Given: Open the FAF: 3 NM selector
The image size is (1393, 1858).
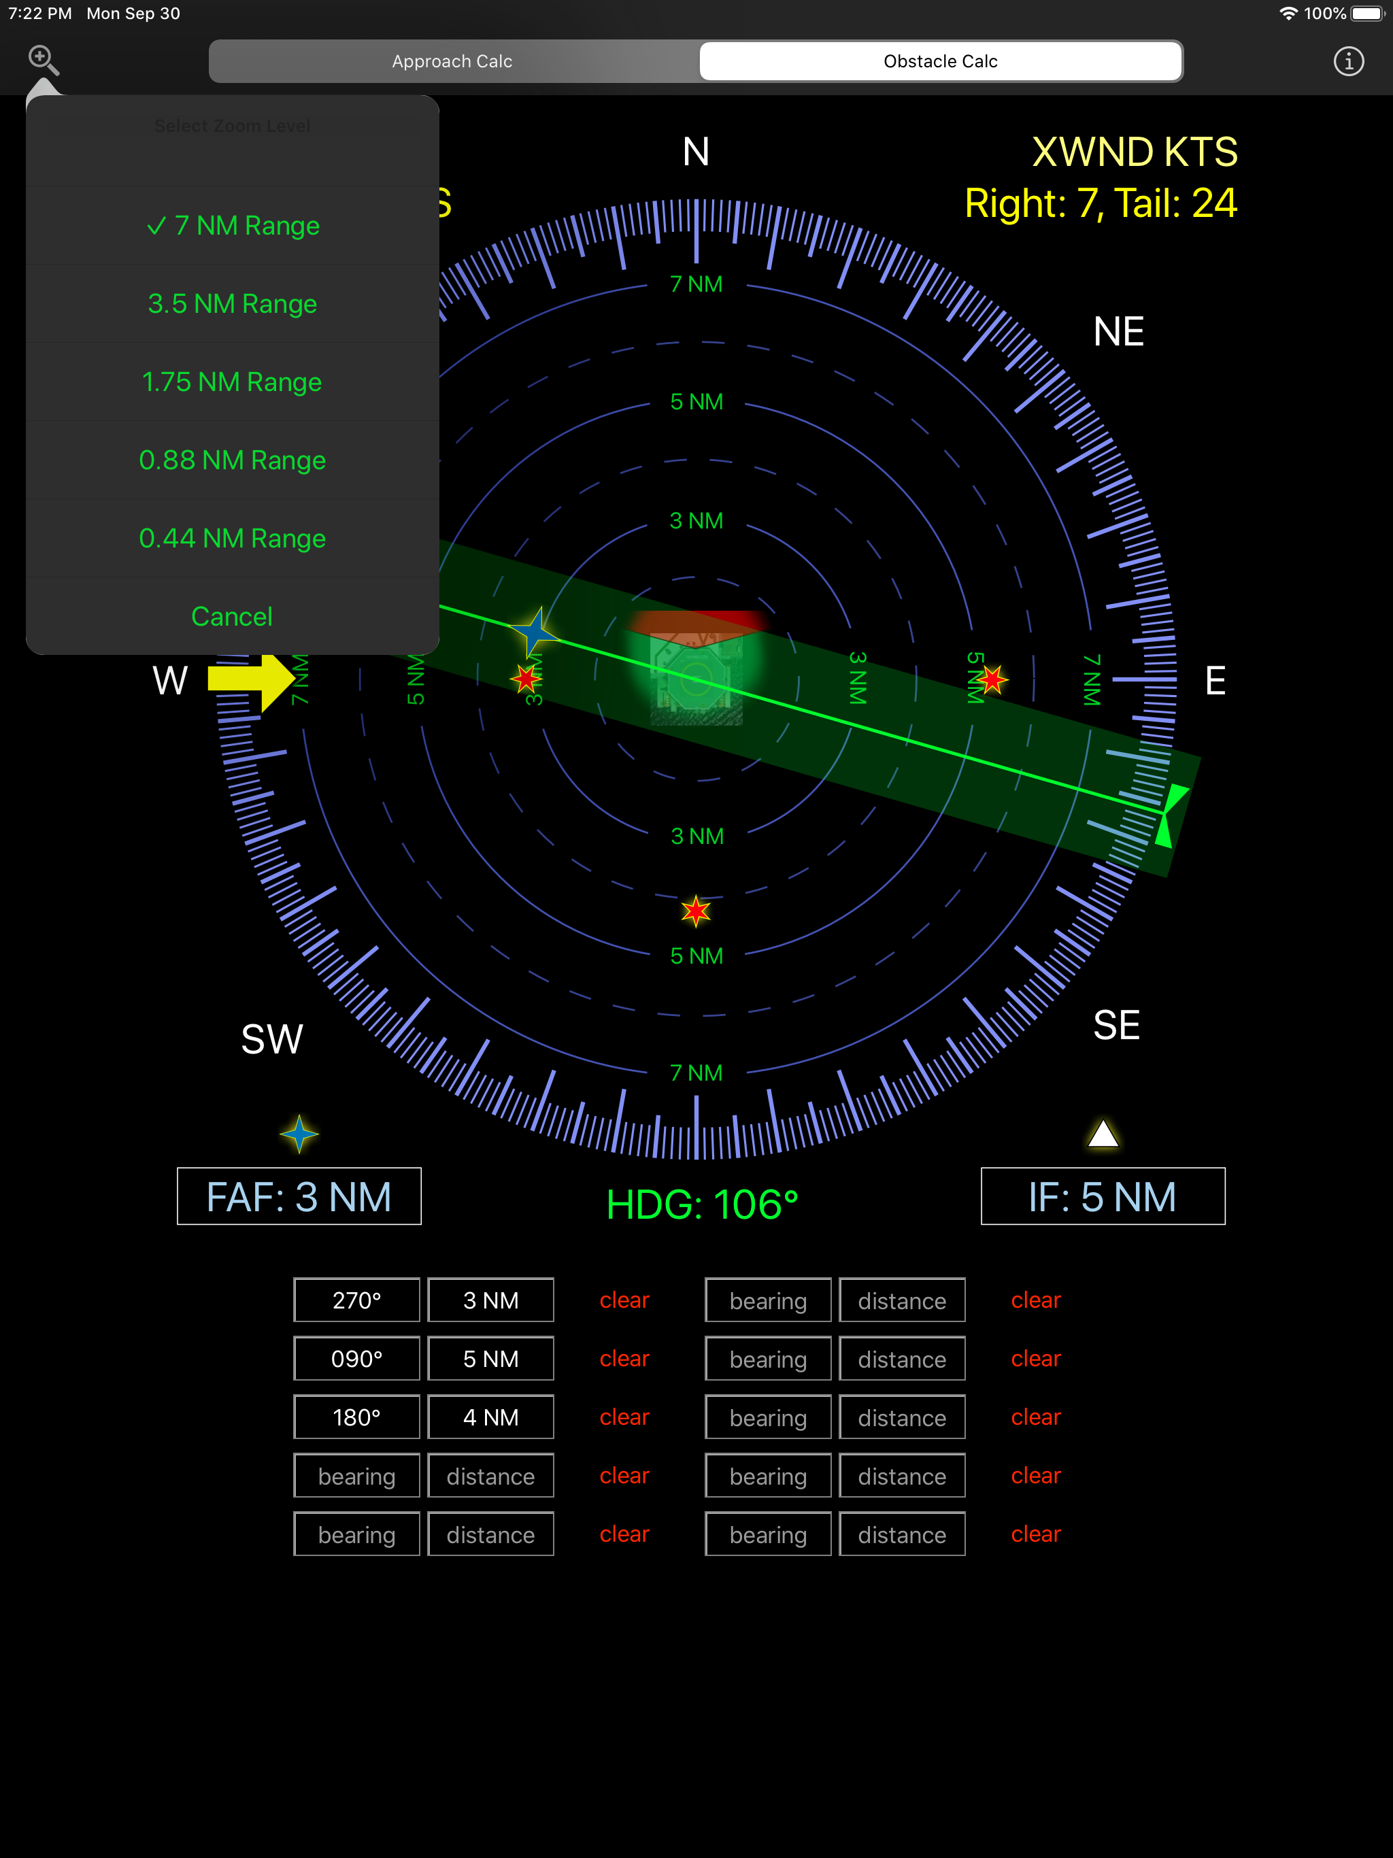Looking at the screenshot, I should pos(299,1196).
